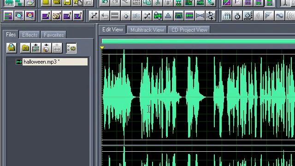Viewport: 295px width, 166px height.
Task: Click Insert Into Multitrack icon in Files panel
Action: (36, 48)
